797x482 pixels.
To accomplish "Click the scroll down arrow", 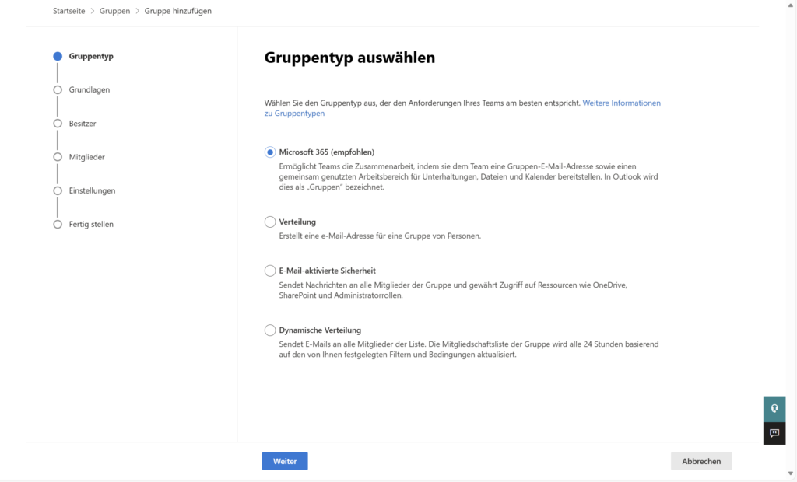I will pyautogui.click(x=791, y=475).
